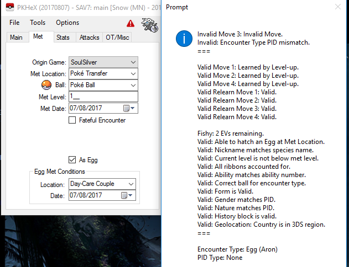Click the blue information icon in Prompt
The image size is (349, 267).
(x=184, y=39)
